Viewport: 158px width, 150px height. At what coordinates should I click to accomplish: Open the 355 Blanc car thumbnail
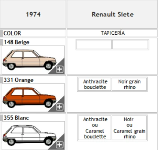[33, 135]
